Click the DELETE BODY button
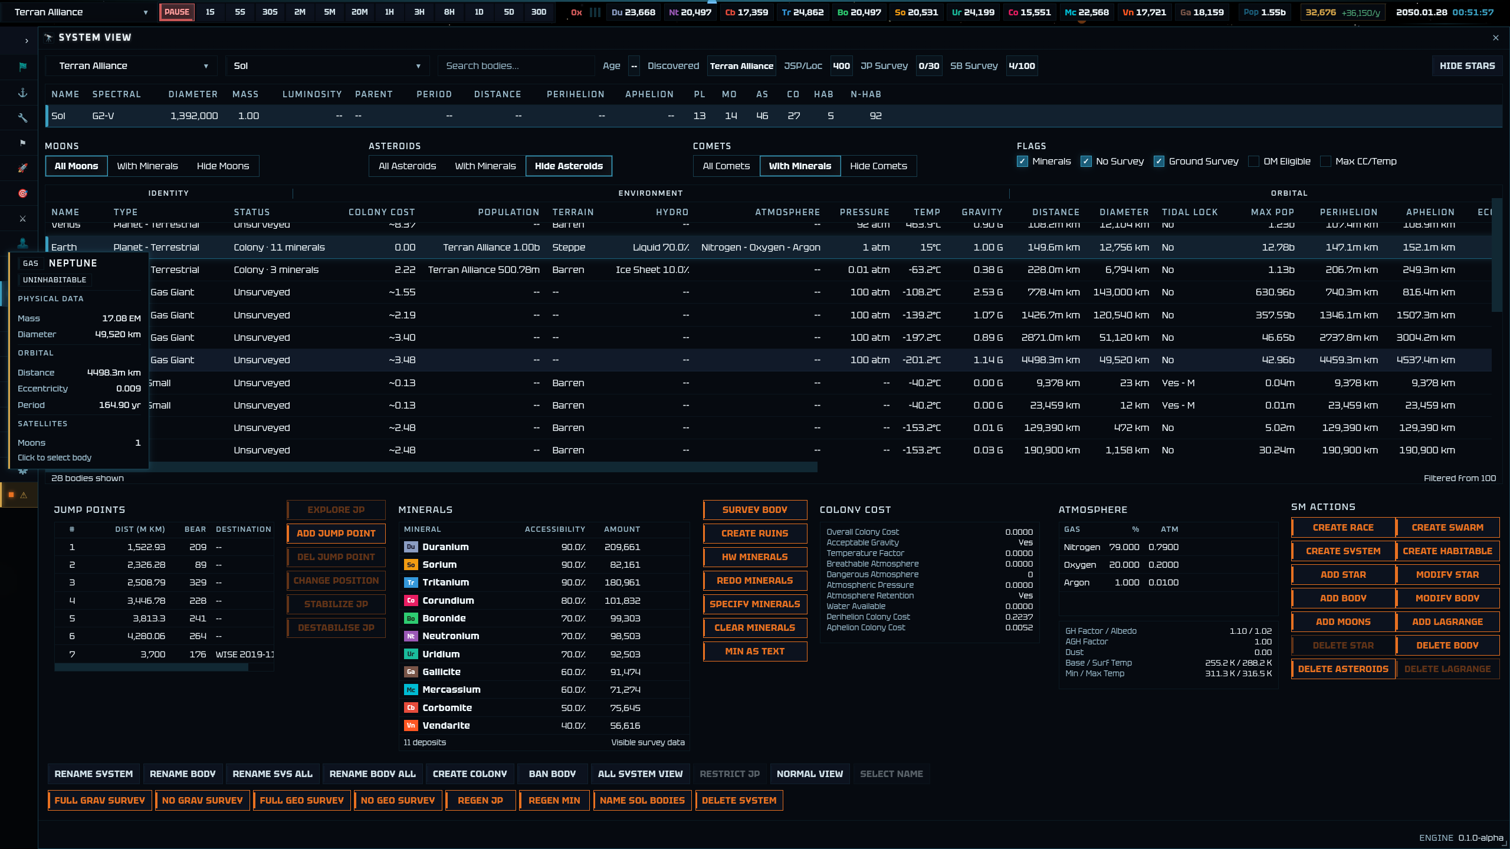This screenshot has height=849, width=1510. coord(1447,646)
